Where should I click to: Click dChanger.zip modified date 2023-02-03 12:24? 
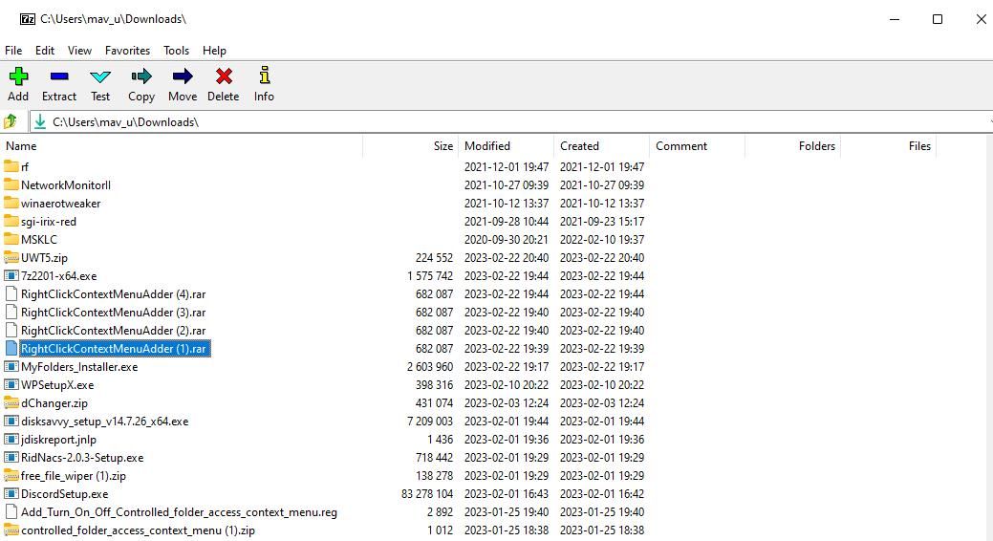click(x=506, y=403)
